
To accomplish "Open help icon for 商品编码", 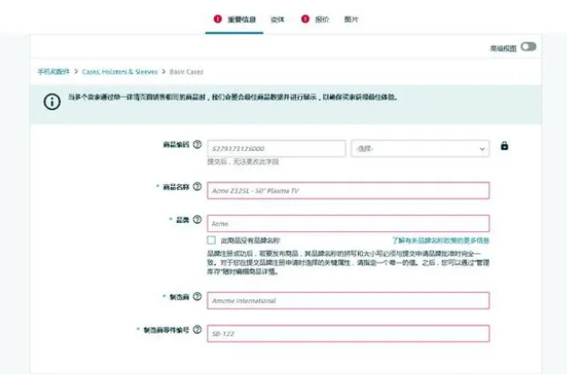I will 197,145.
